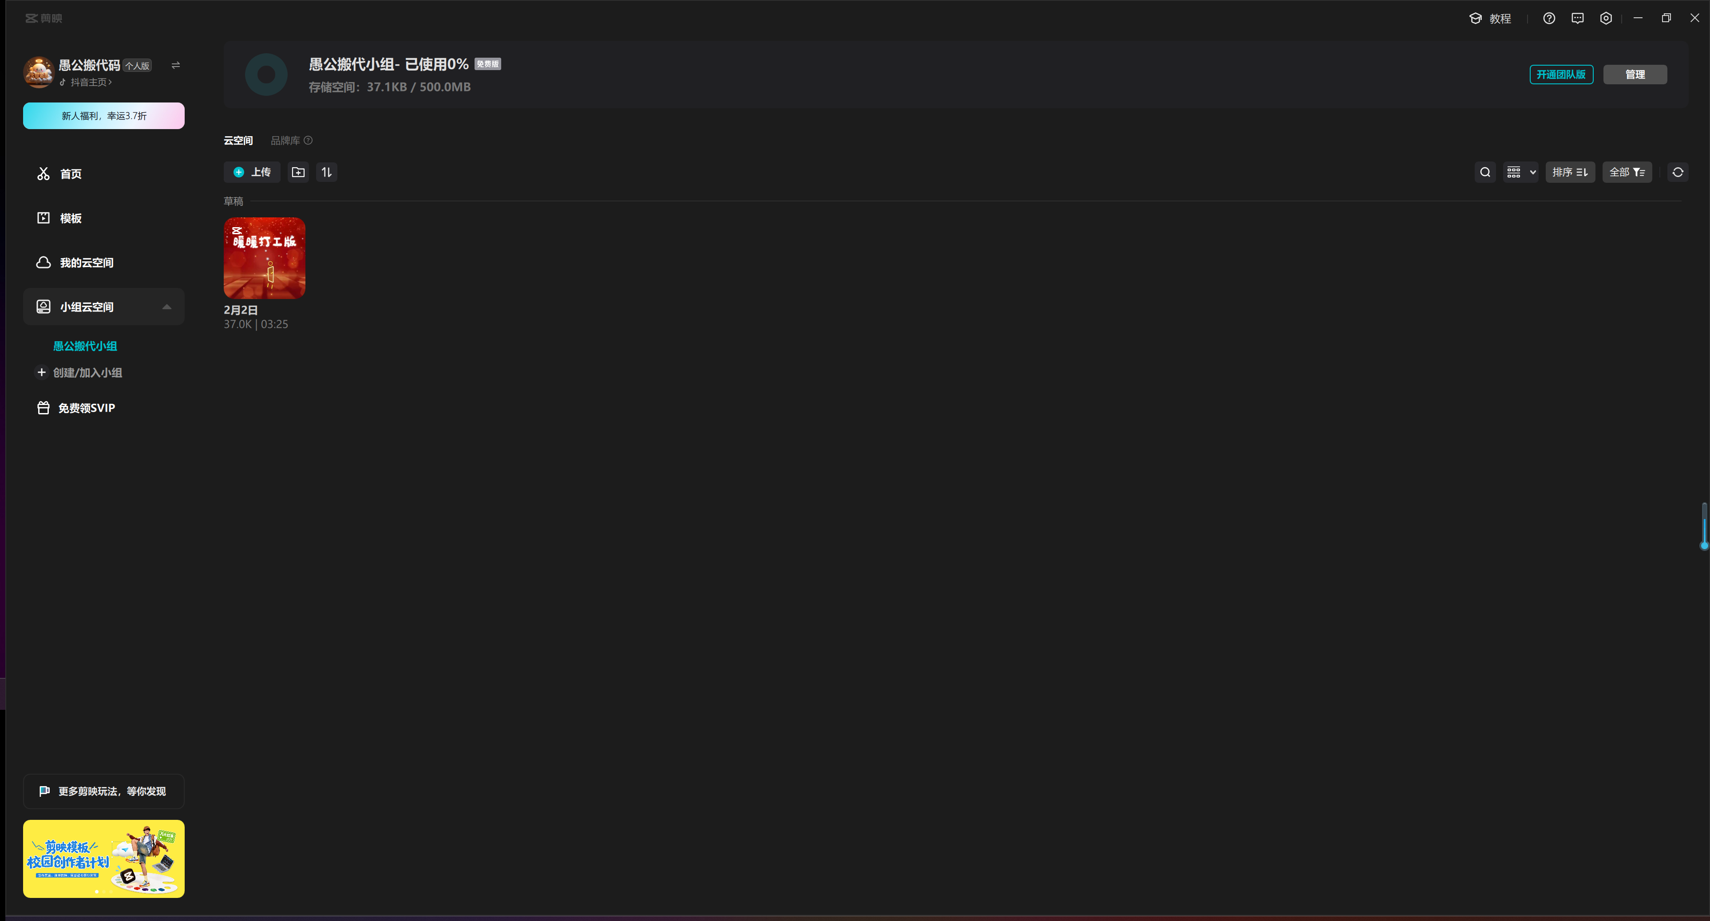Switch to the 品牌库 tab
This screenshot has width=1710, height=921.
tap(285, 141)
